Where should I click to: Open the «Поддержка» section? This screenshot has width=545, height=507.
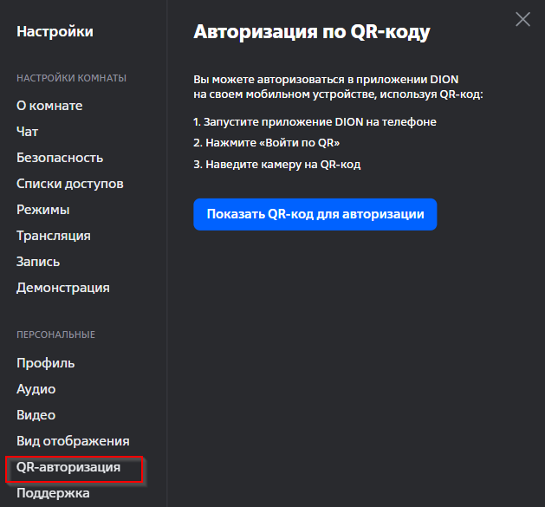tap(53, 493)
